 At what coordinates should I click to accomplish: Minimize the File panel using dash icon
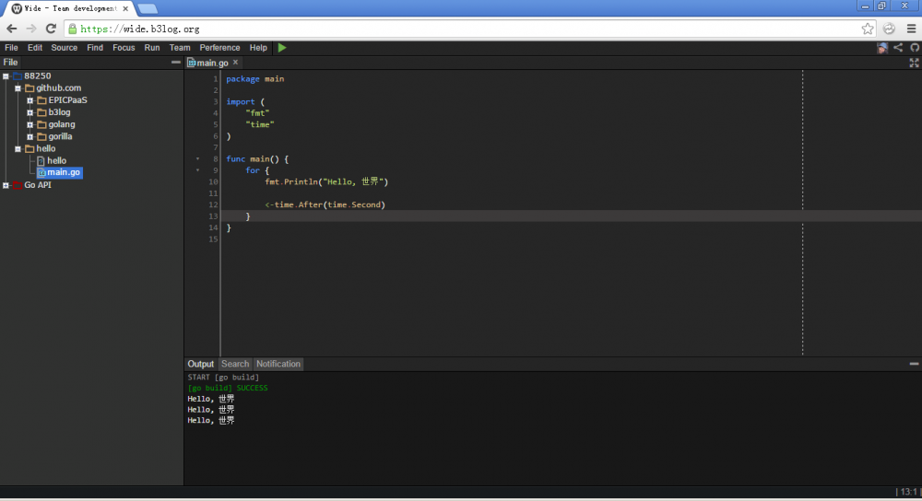point(176,63)
